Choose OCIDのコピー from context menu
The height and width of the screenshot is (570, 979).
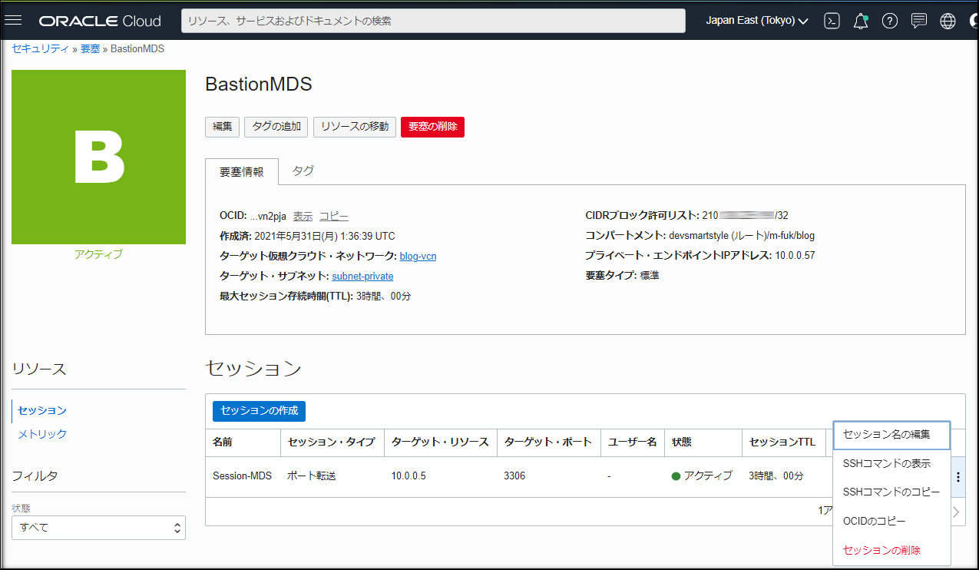(x=891, y=521)
